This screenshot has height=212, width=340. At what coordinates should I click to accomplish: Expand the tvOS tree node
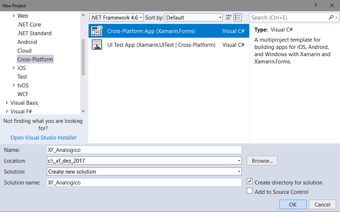pyautogui.click(x=14, y=85)
